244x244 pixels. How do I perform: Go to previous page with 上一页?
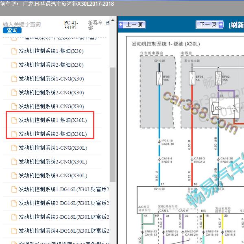pyautogui.click(x=132, y=24)
